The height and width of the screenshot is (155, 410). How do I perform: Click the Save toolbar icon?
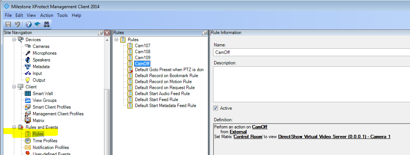tap(8, 24)
